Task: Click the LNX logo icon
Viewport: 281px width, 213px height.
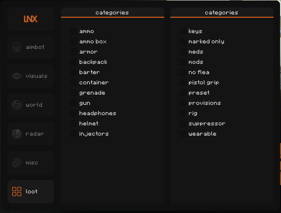Action: 31,19
